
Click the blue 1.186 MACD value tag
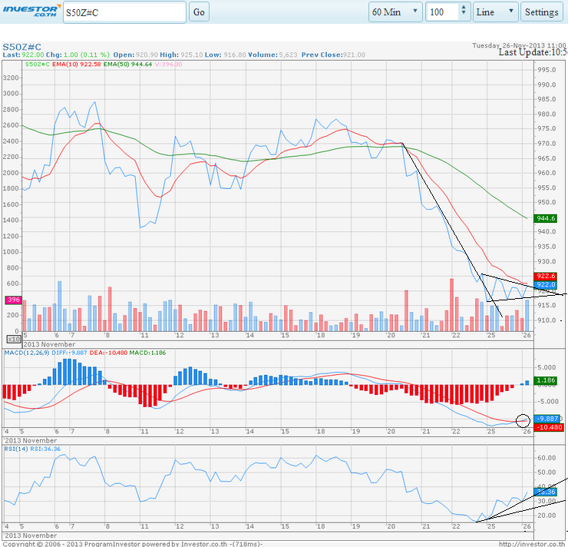(544, 381)
